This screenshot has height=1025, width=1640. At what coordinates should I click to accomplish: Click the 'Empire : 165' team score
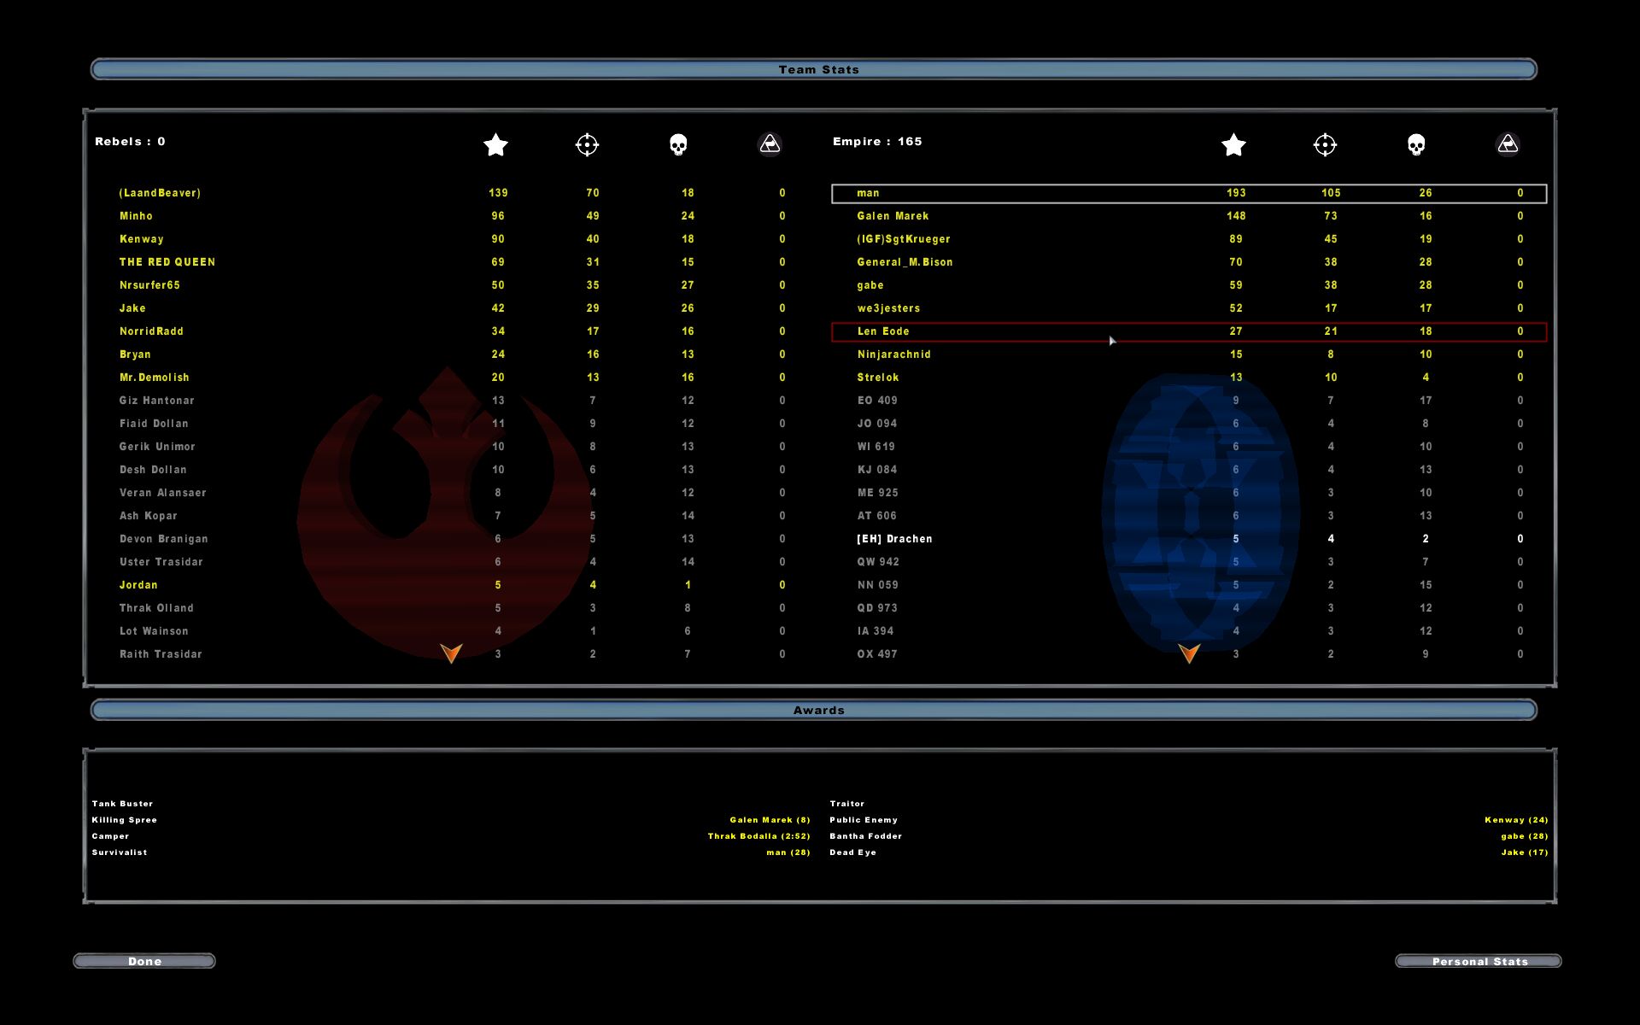(877, 142)
